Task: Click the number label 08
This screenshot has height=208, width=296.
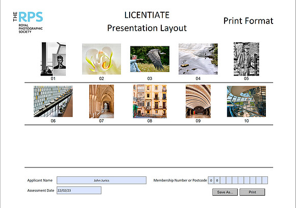Action: tap(150, 121)
